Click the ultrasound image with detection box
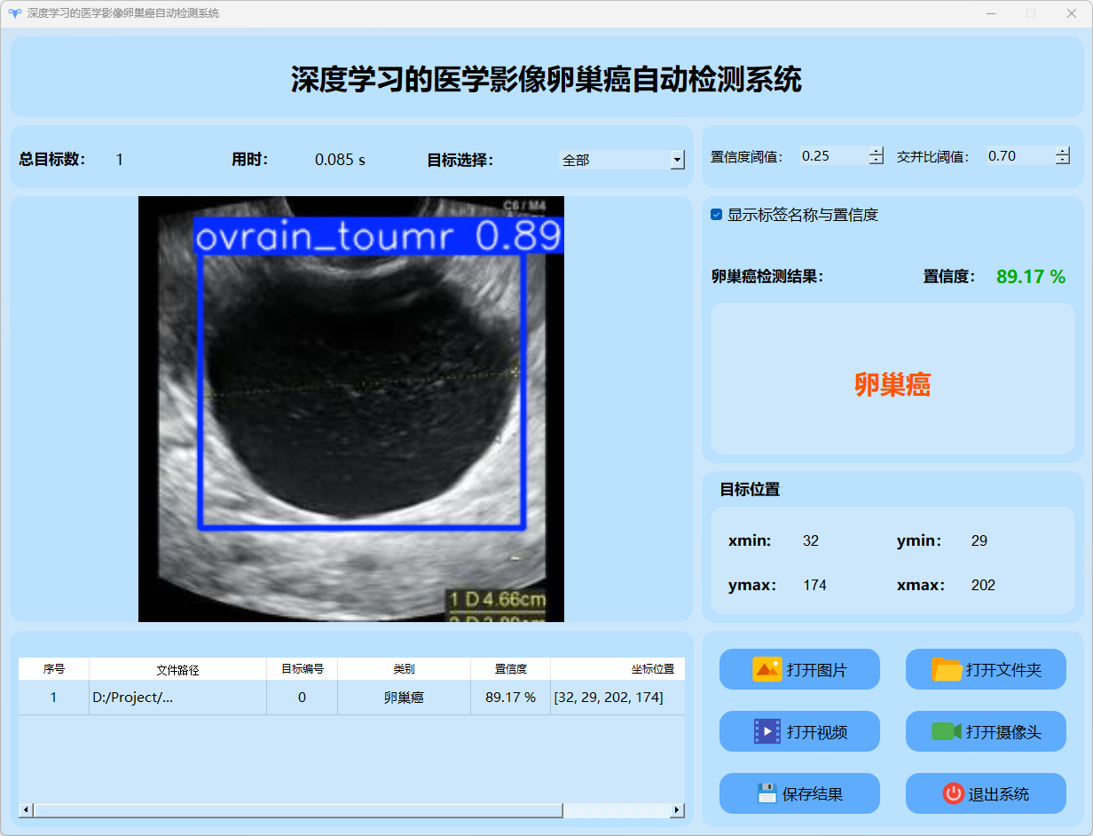This screenshot has height=836, width=1093. [351, 408]
